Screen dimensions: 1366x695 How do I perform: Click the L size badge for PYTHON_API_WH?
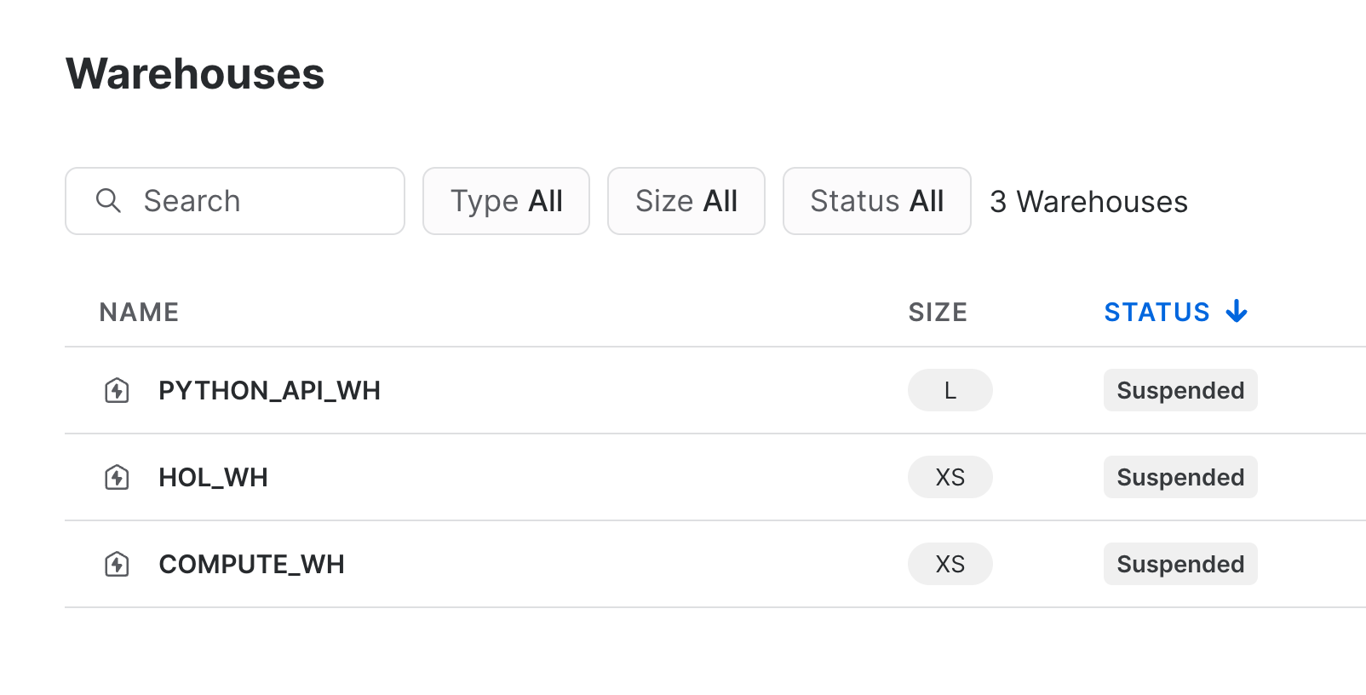pyautogui.click(x=950, y=390)
